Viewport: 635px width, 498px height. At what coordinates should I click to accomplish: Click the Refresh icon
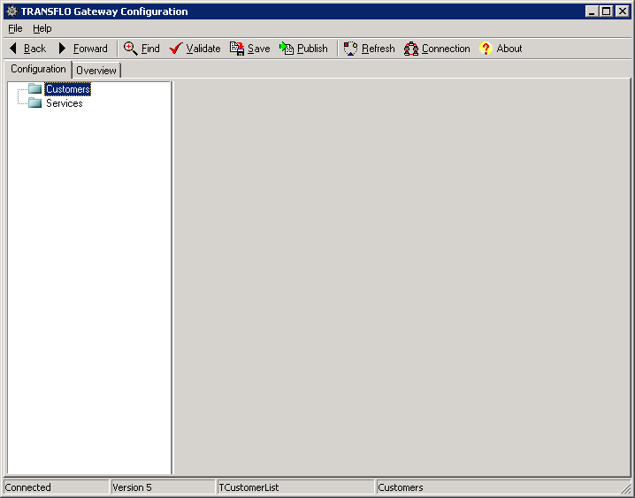coord(351,49)
